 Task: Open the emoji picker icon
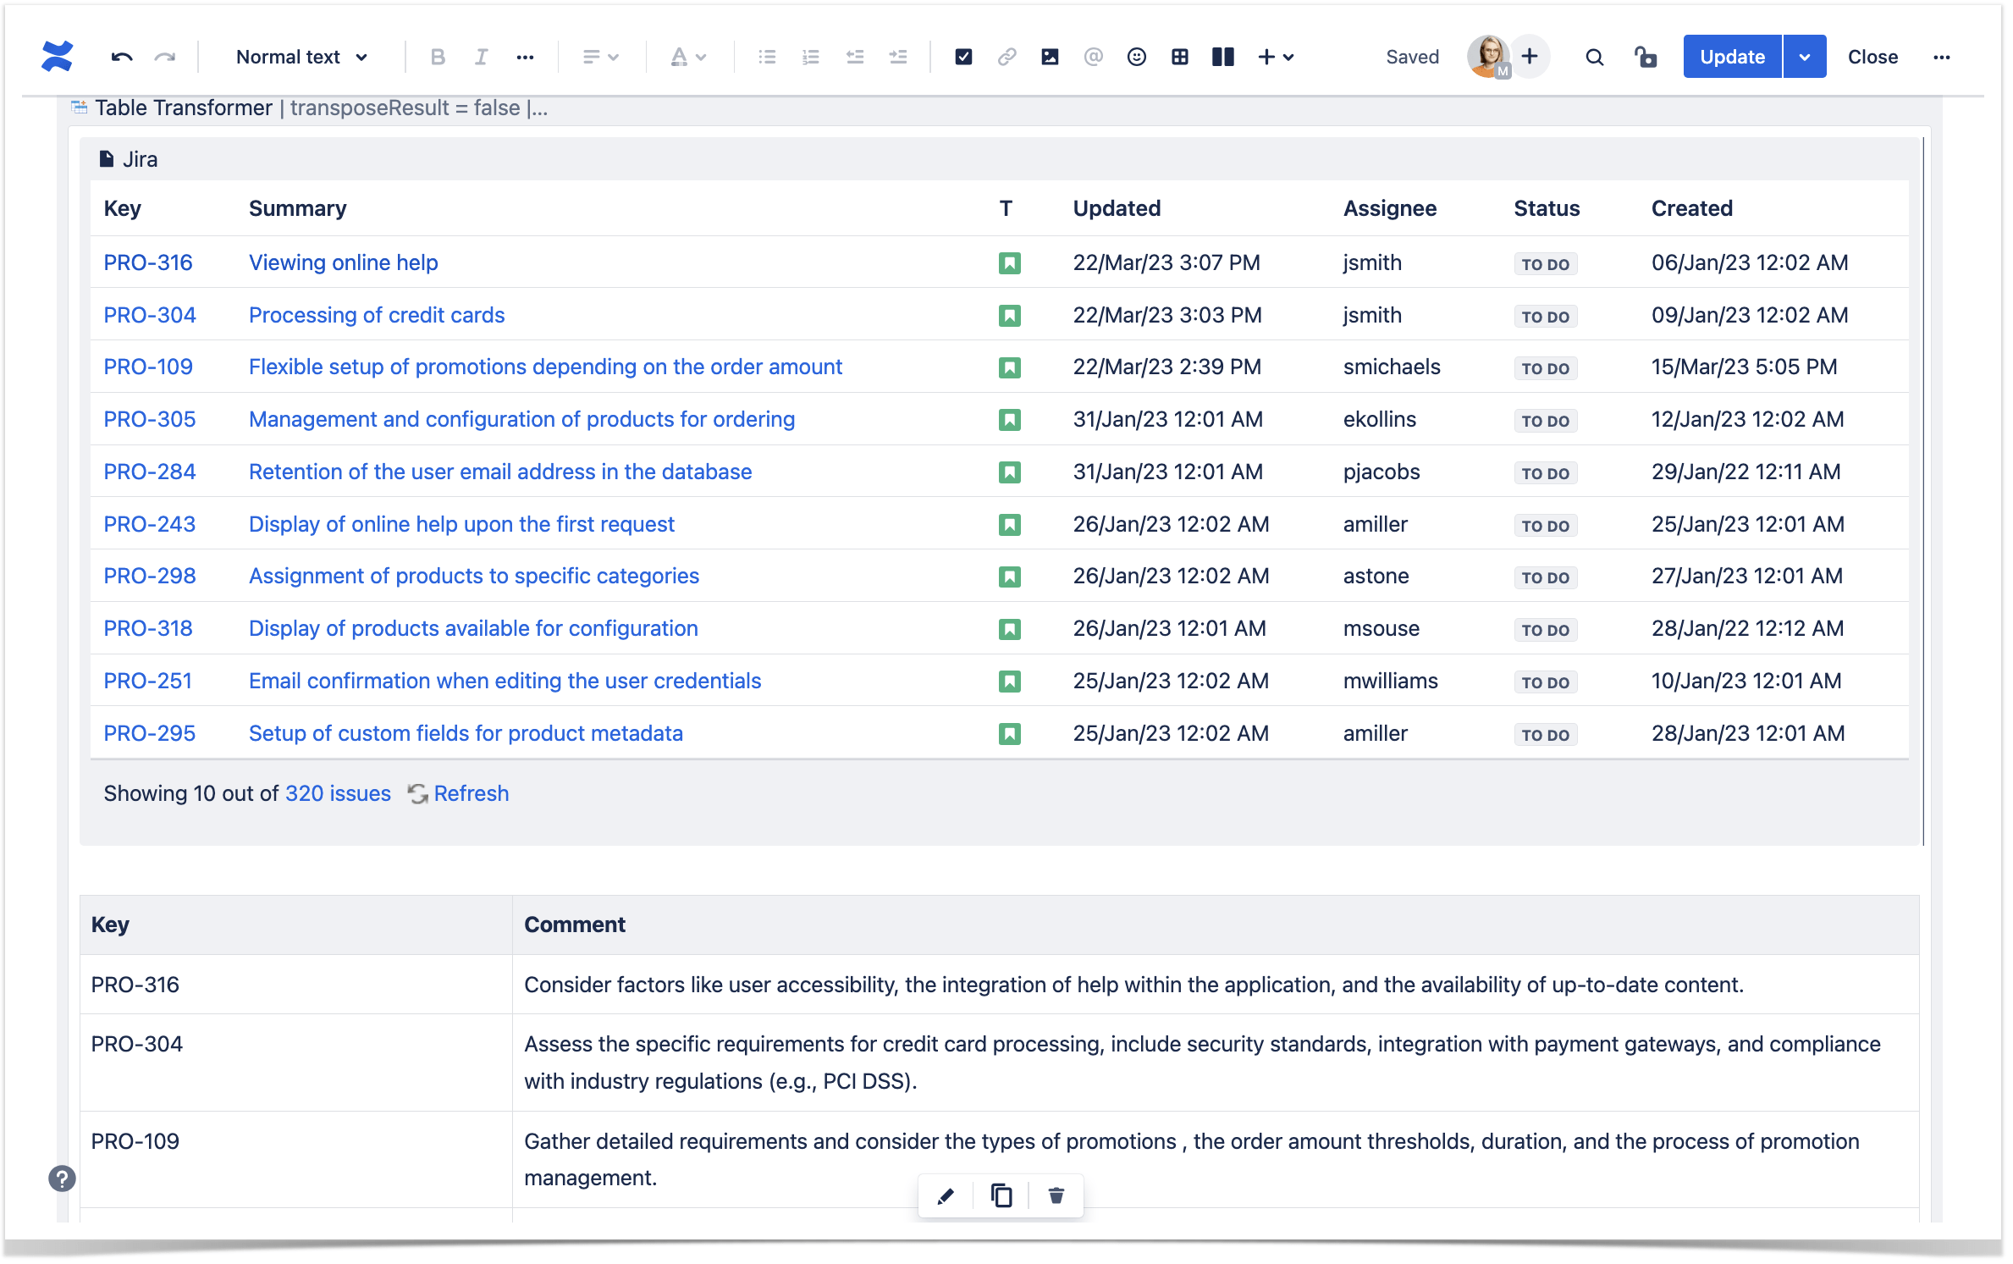coord(1137,57)
